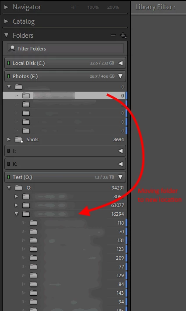Image resolution: width=186 pixels, height=311 pixels.
Task: Expand the Catalog panel
Action: tap(6, 21)
